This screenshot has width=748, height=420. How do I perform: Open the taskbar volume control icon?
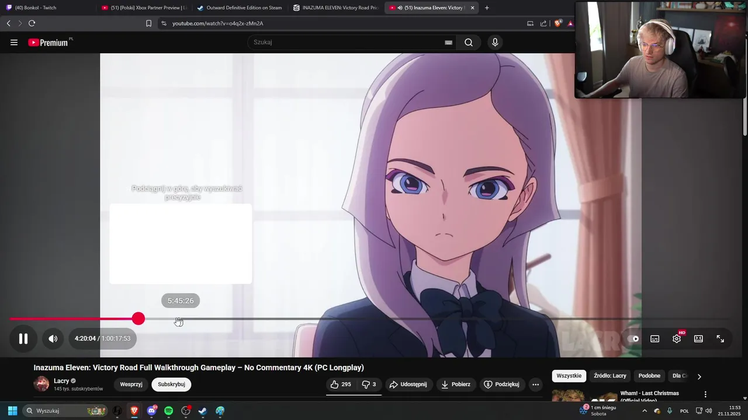pyautogui.click(x=709, y=411)
